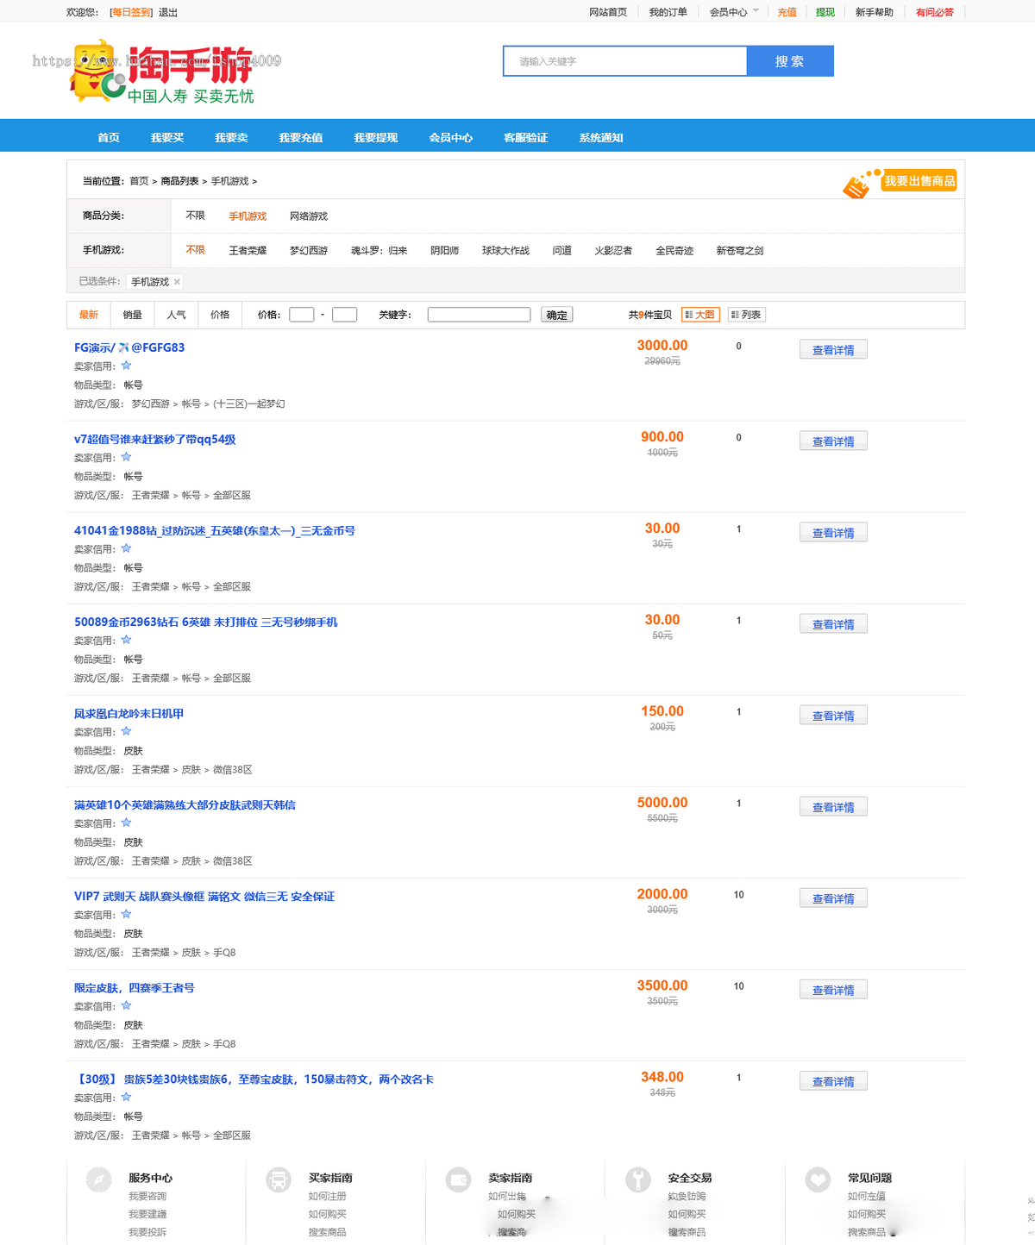The height and width of the screenshot is (1245, 1035).
Task: Open 我要充值 in the blue navigation bar
Action: click(301, 137)
